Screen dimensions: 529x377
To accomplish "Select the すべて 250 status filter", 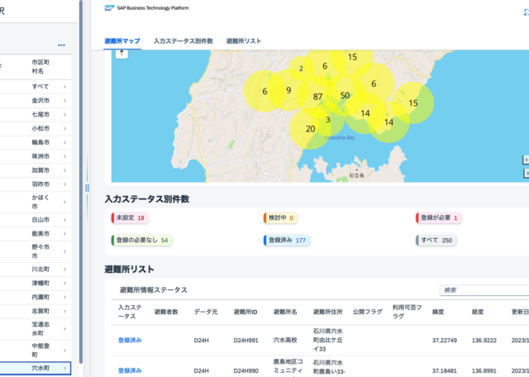I will pos(436,241).
